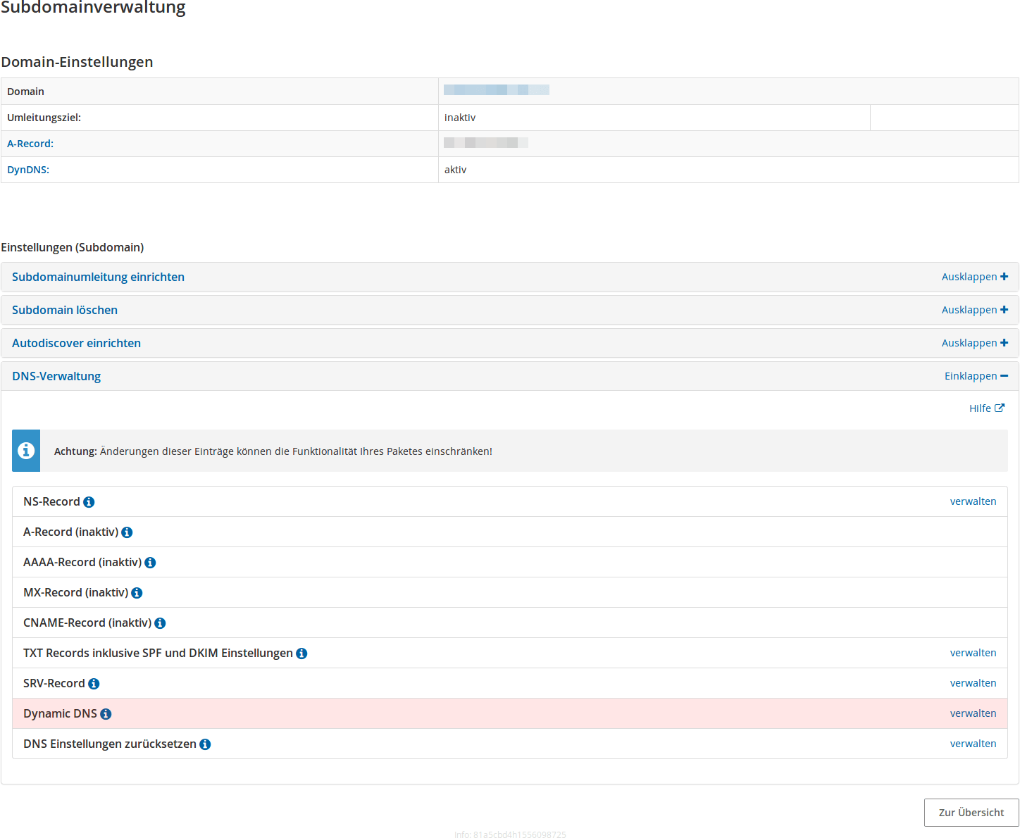Click info icon next to CNAME-Record

pyautogui.click(x=160, y=623)
